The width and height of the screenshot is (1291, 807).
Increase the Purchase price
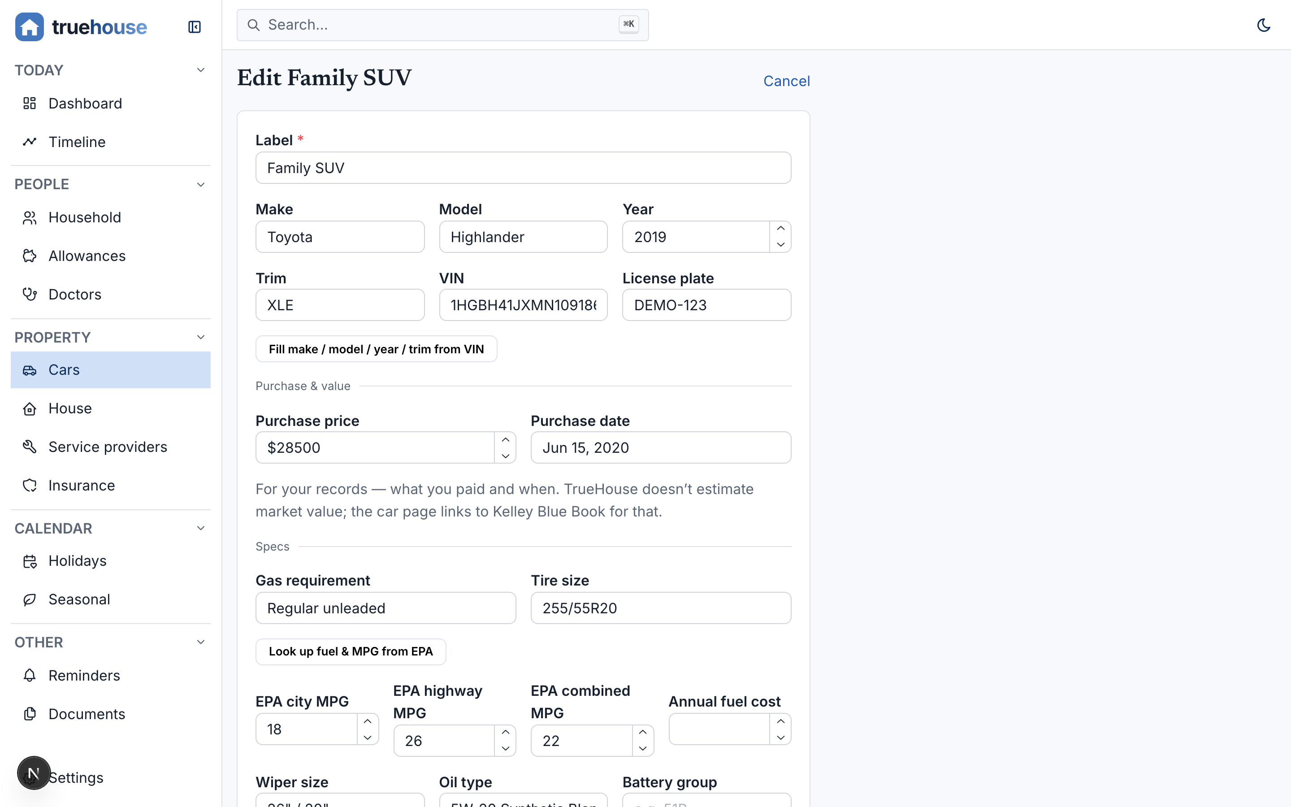tap(505, 440)
